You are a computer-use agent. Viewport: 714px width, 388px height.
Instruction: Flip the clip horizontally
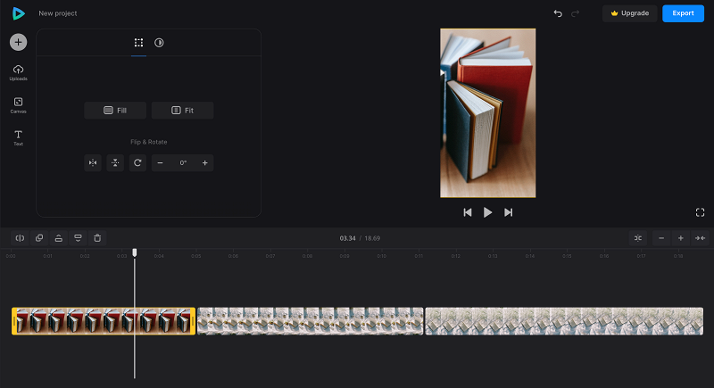[93, 163]
